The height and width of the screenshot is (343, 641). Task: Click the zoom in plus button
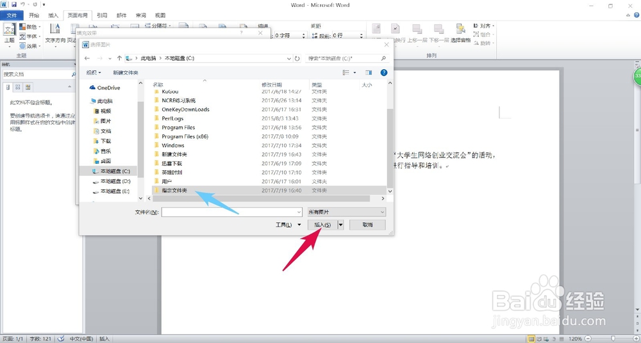[x=637, y=339]
